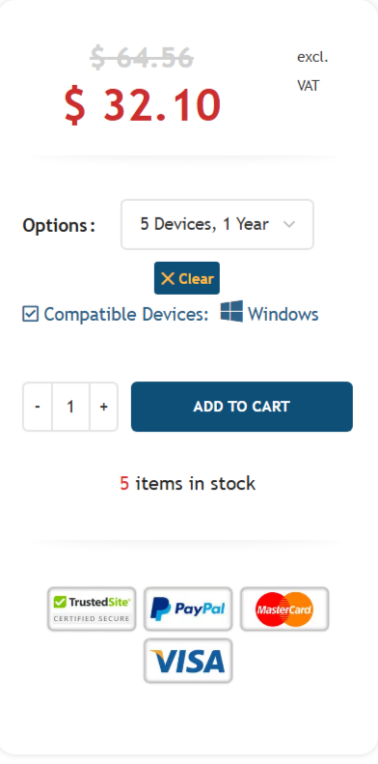Open the TrustedSite Certified Secure badge
This screenshot has width=378, height=764.
[92, 609]
